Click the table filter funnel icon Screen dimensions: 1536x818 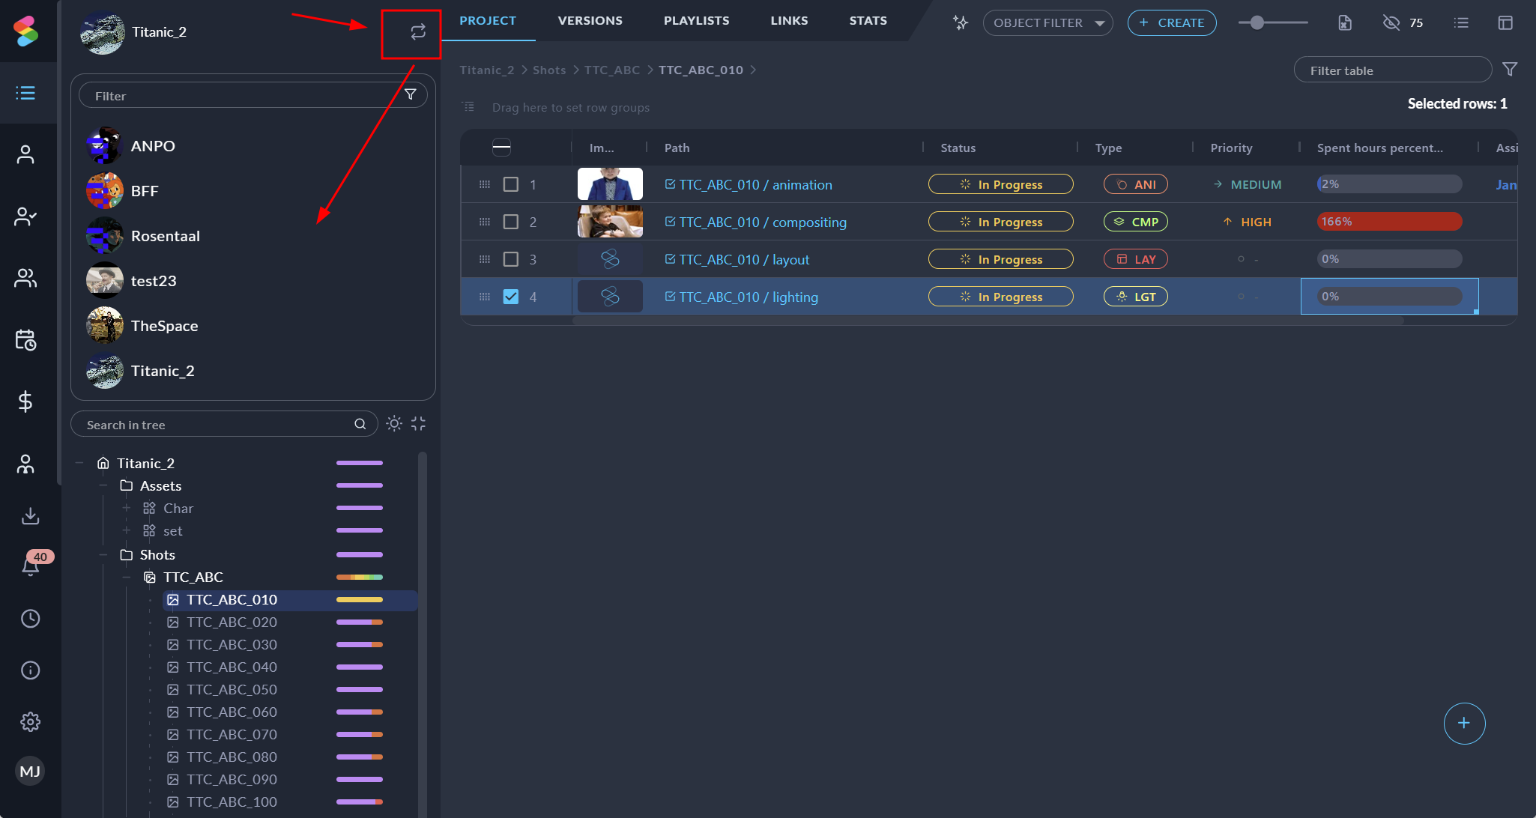point(1510,70)
